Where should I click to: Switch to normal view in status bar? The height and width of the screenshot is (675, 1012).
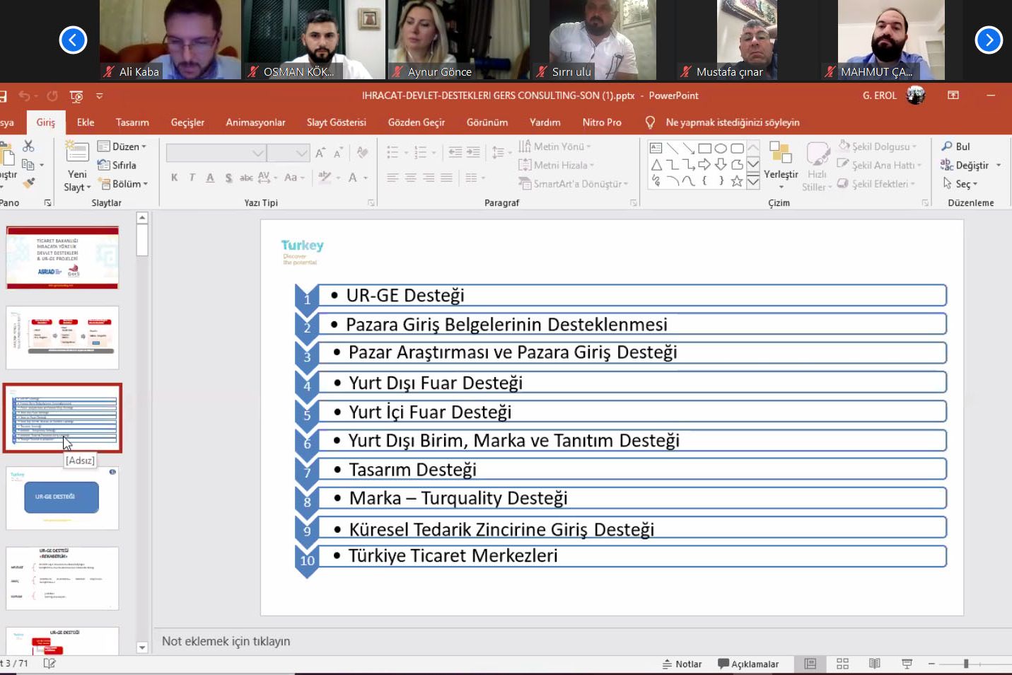(810, 664)
